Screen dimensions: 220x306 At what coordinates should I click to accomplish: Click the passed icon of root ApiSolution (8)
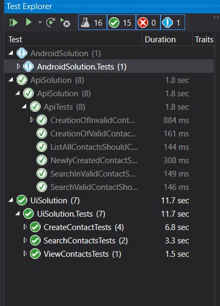click(21, 80)
